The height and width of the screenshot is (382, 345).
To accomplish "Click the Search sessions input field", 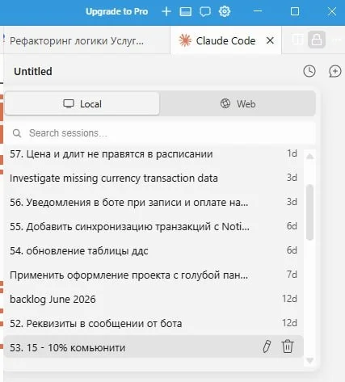I will coord(160,133).
